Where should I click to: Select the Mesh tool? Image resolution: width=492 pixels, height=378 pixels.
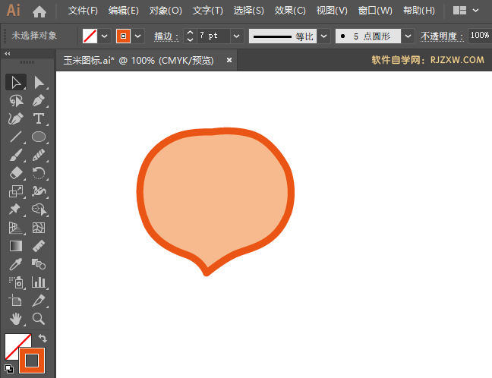click(x=39, y=228)
